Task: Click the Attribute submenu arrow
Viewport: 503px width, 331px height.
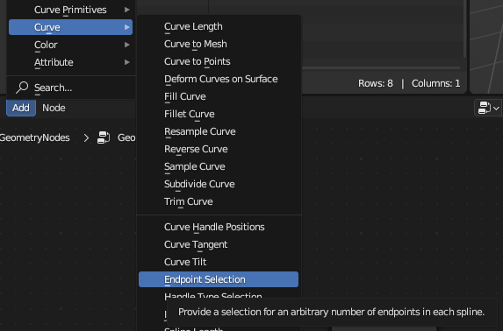Action: click(x=127, y=62)
